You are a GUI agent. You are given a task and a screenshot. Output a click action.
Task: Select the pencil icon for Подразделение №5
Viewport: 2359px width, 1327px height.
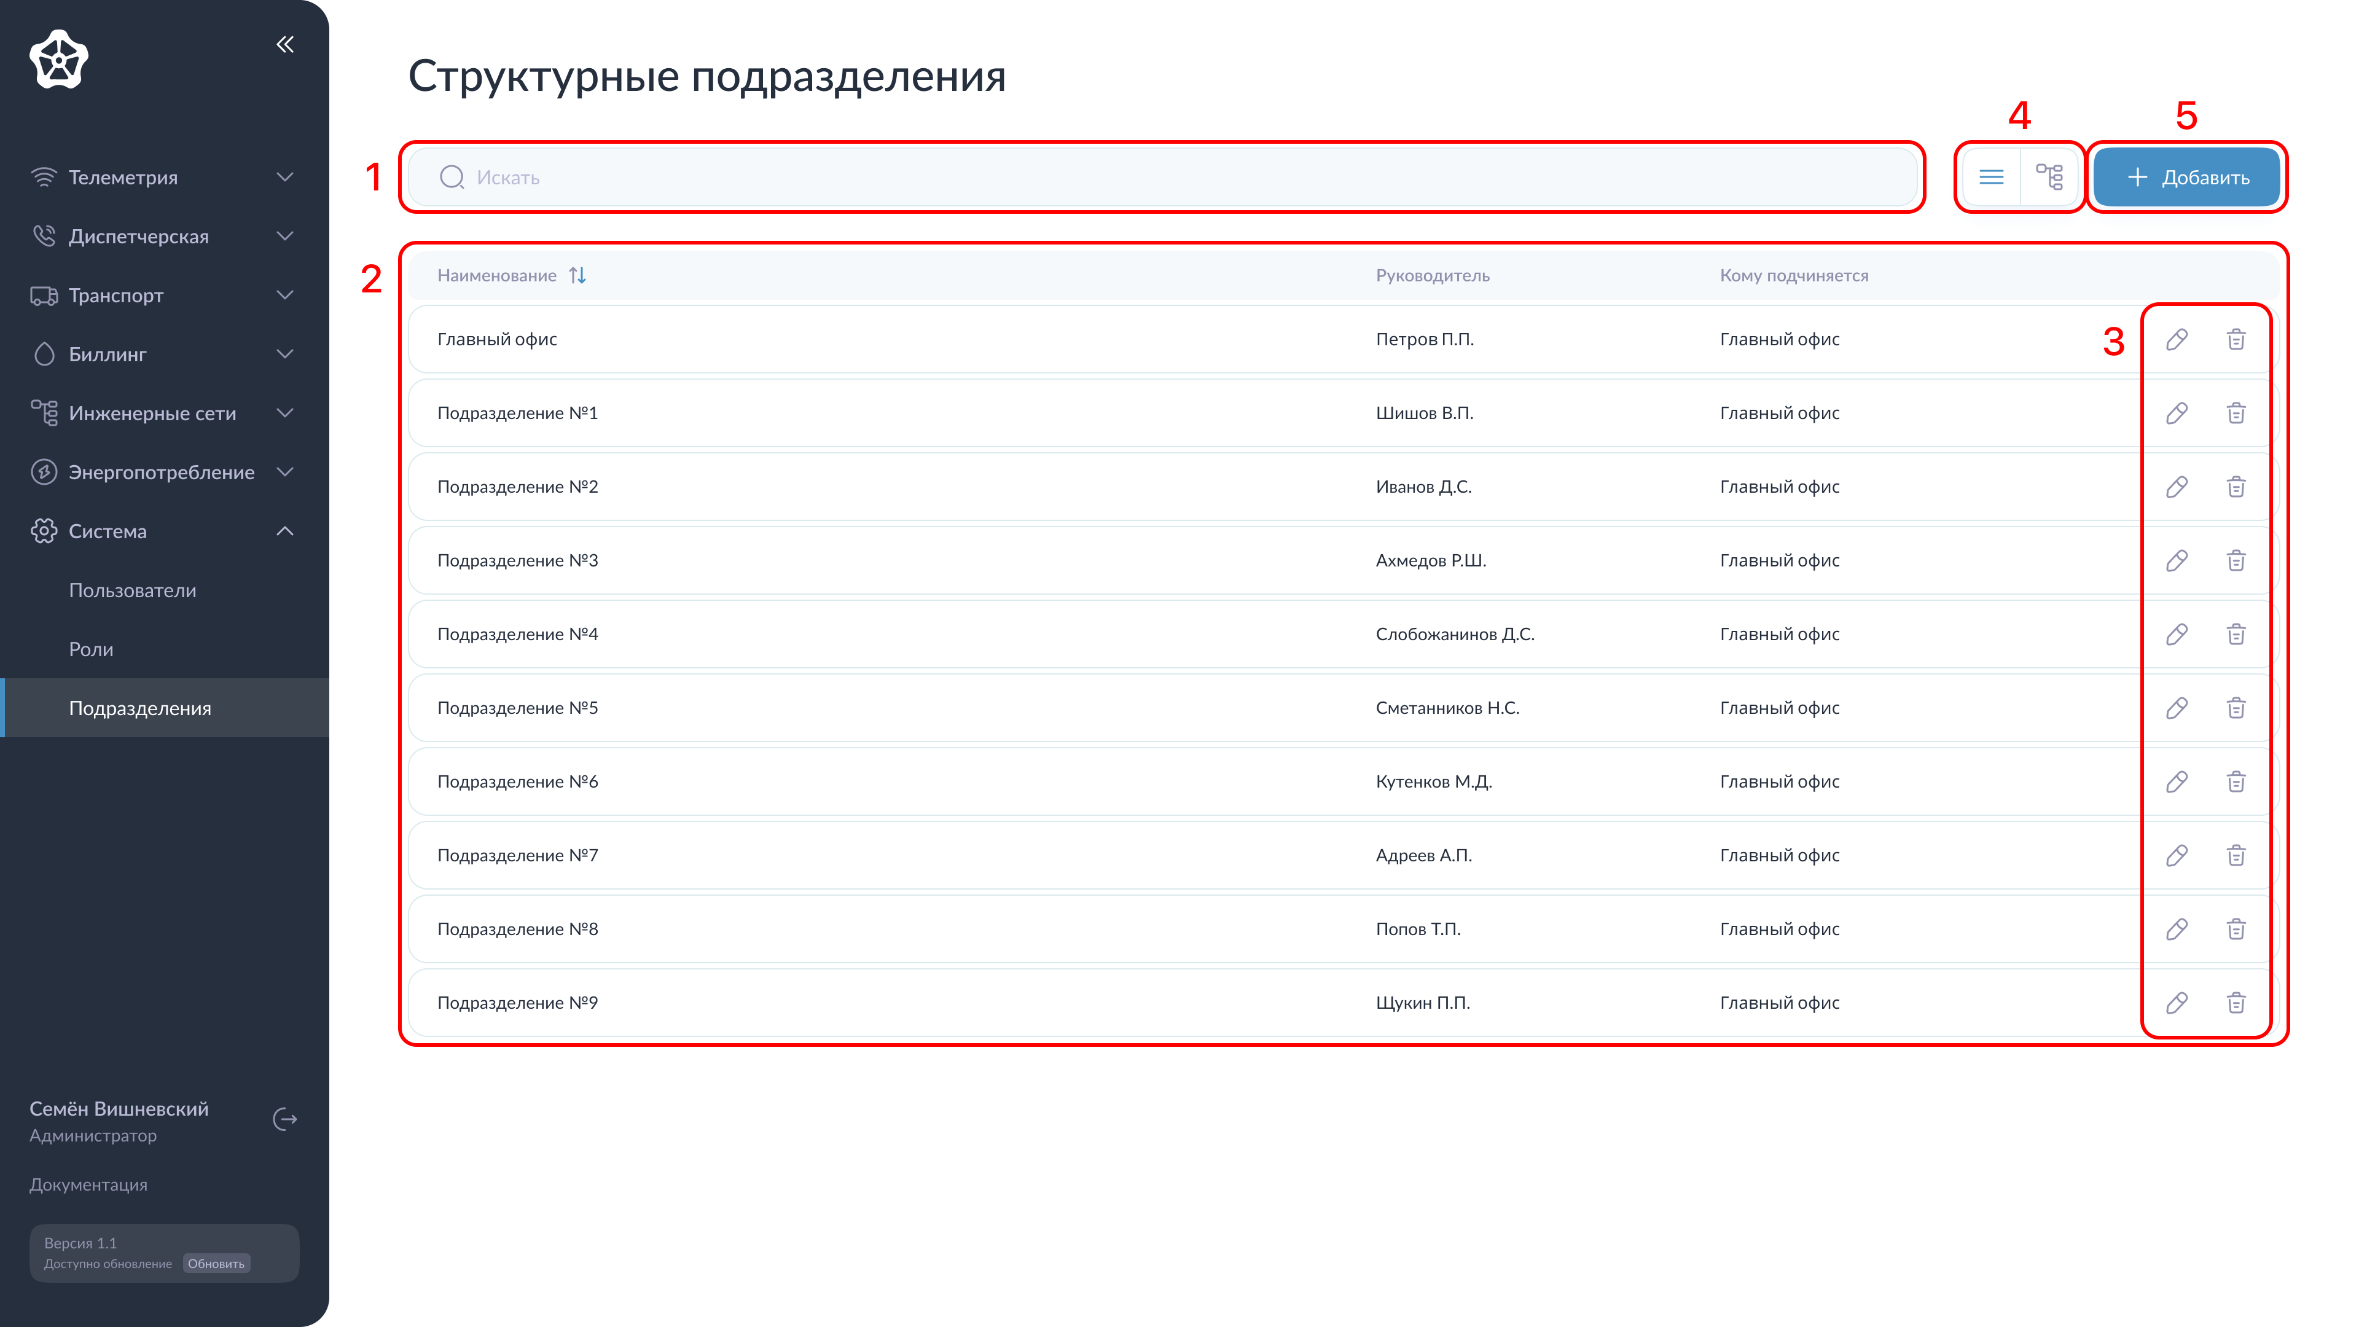[x=2177, y=707]
